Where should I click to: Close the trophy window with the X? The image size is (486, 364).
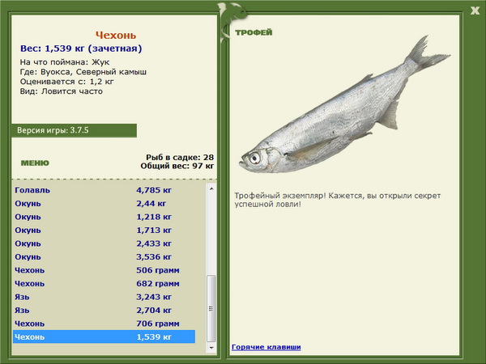coord(475,11)
